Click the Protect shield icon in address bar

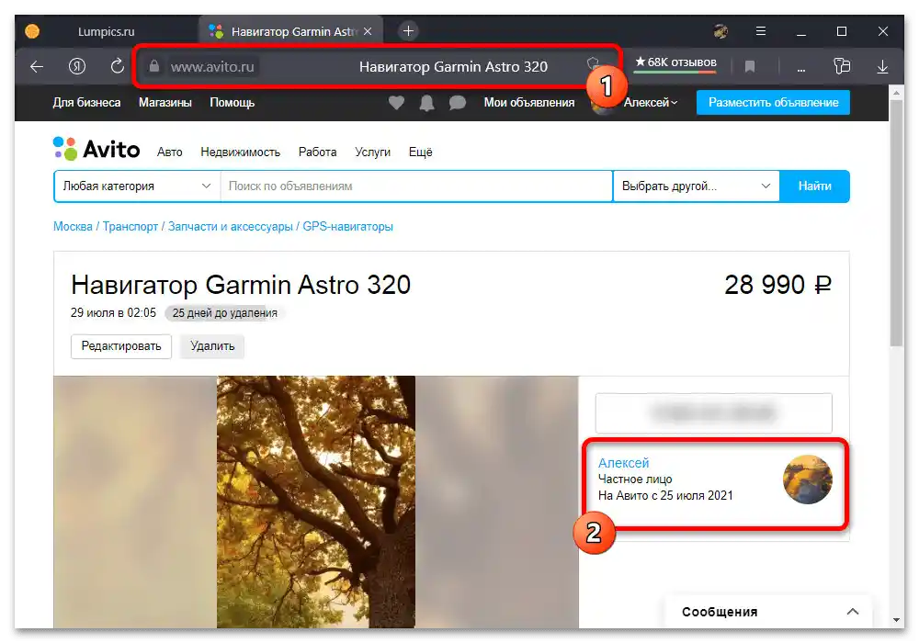(x=593, y=64)
